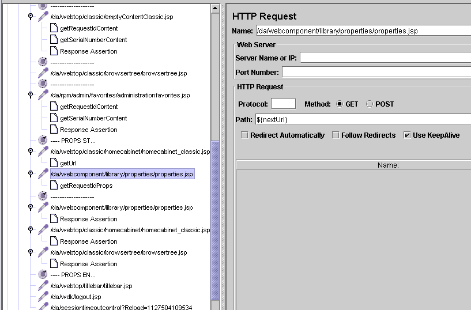Click the pipette icon beside administrationfavorites.jsp
The height and width of the screenshot is (310, 471).
43,95
